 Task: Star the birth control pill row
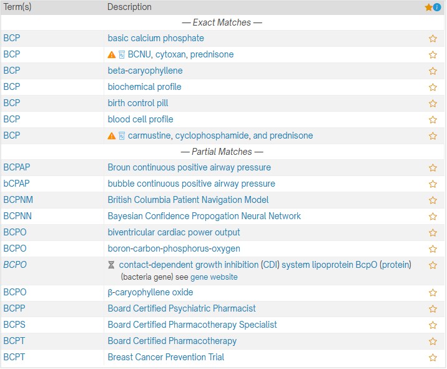(x=433, y=104)
